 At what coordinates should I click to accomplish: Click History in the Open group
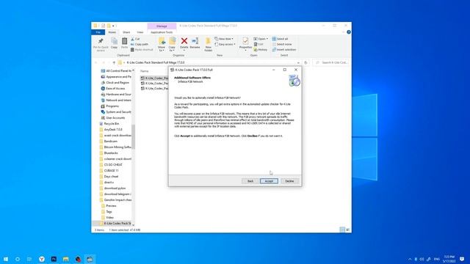pos(261,50)
